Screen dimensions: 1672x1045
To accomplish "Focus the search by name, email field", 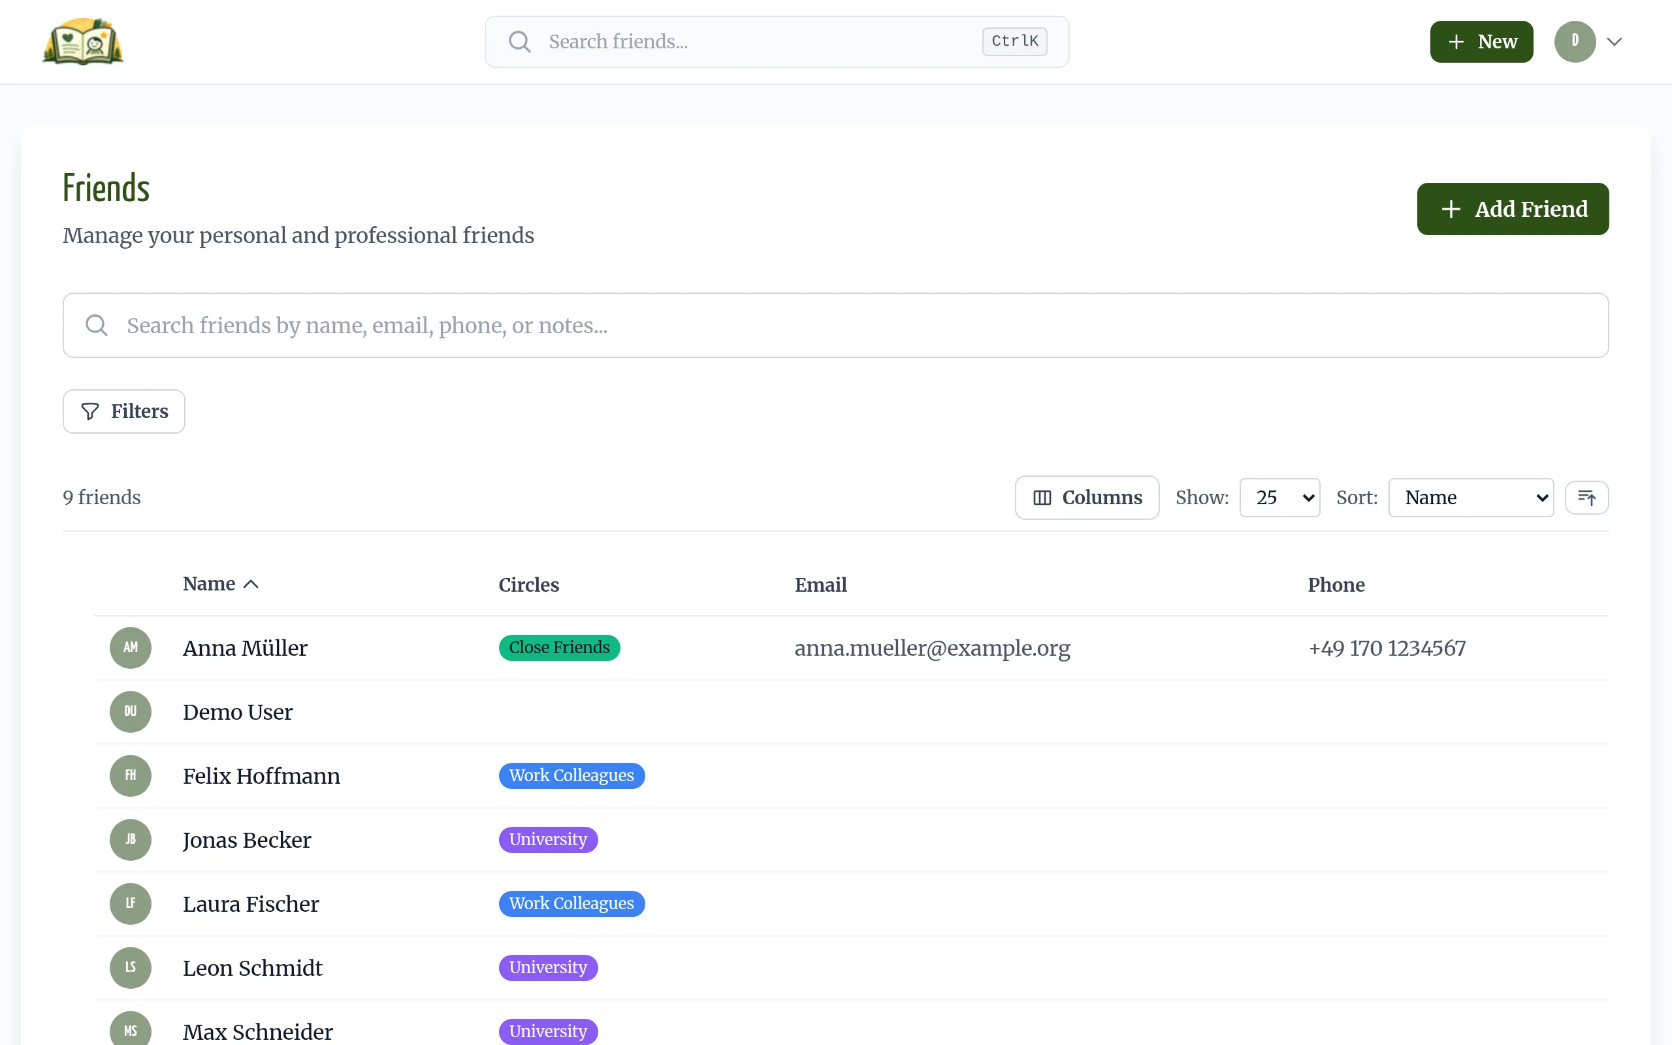I will (835, 325).
